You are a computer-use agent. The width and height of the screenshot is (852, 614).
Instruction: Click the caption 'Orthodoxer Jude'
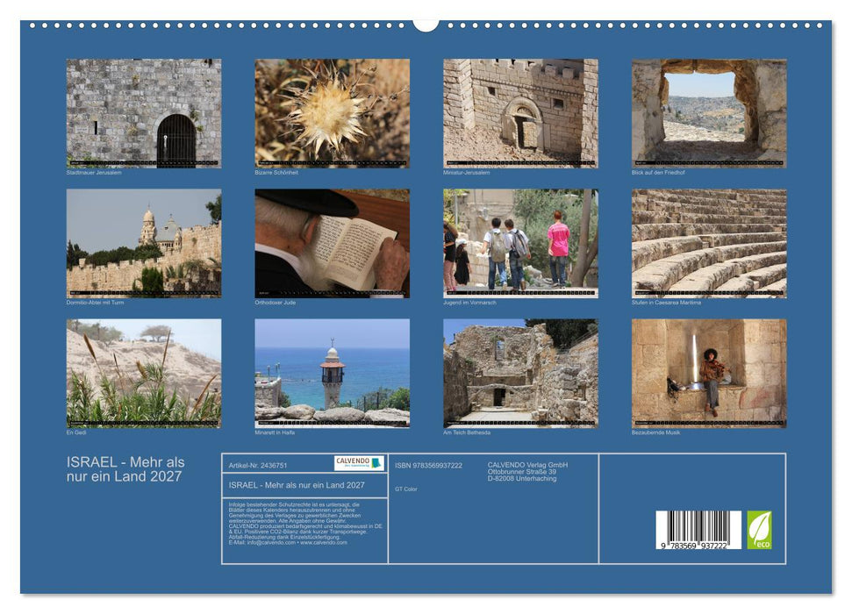pyautogui.click(x=276, y=302)
